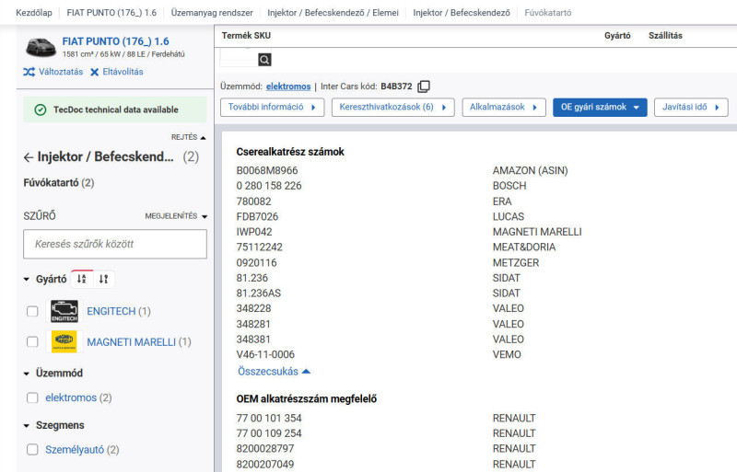The height and width of the screenshot is (472, 737).
Task: Select the part number B0068M8966
Action: point(267,170)
